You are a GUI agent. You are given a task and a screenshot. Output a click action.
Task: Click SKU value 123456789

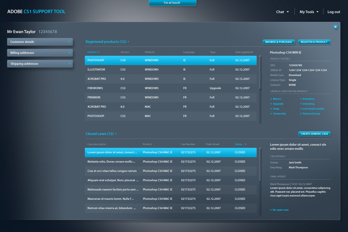pos(295,65)
